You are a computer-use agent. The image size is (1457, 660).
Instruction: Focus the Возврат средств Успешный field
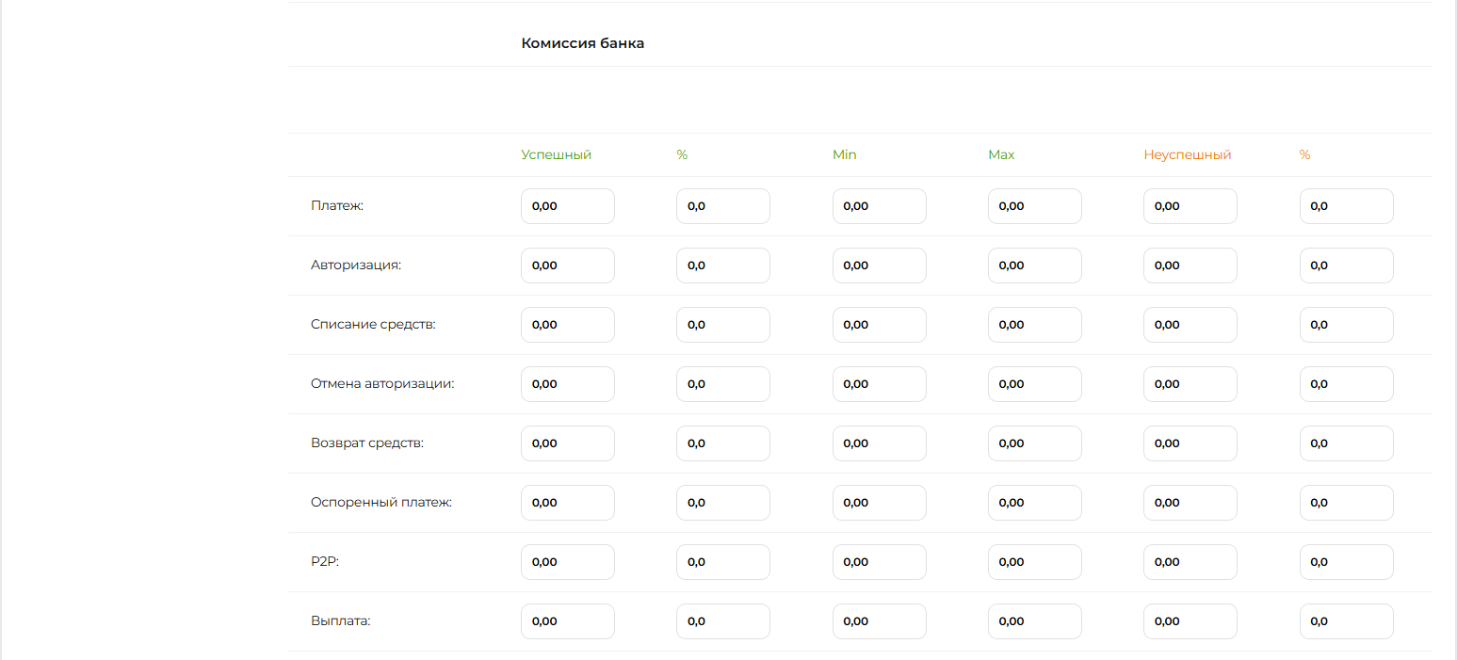coord(567,443)
